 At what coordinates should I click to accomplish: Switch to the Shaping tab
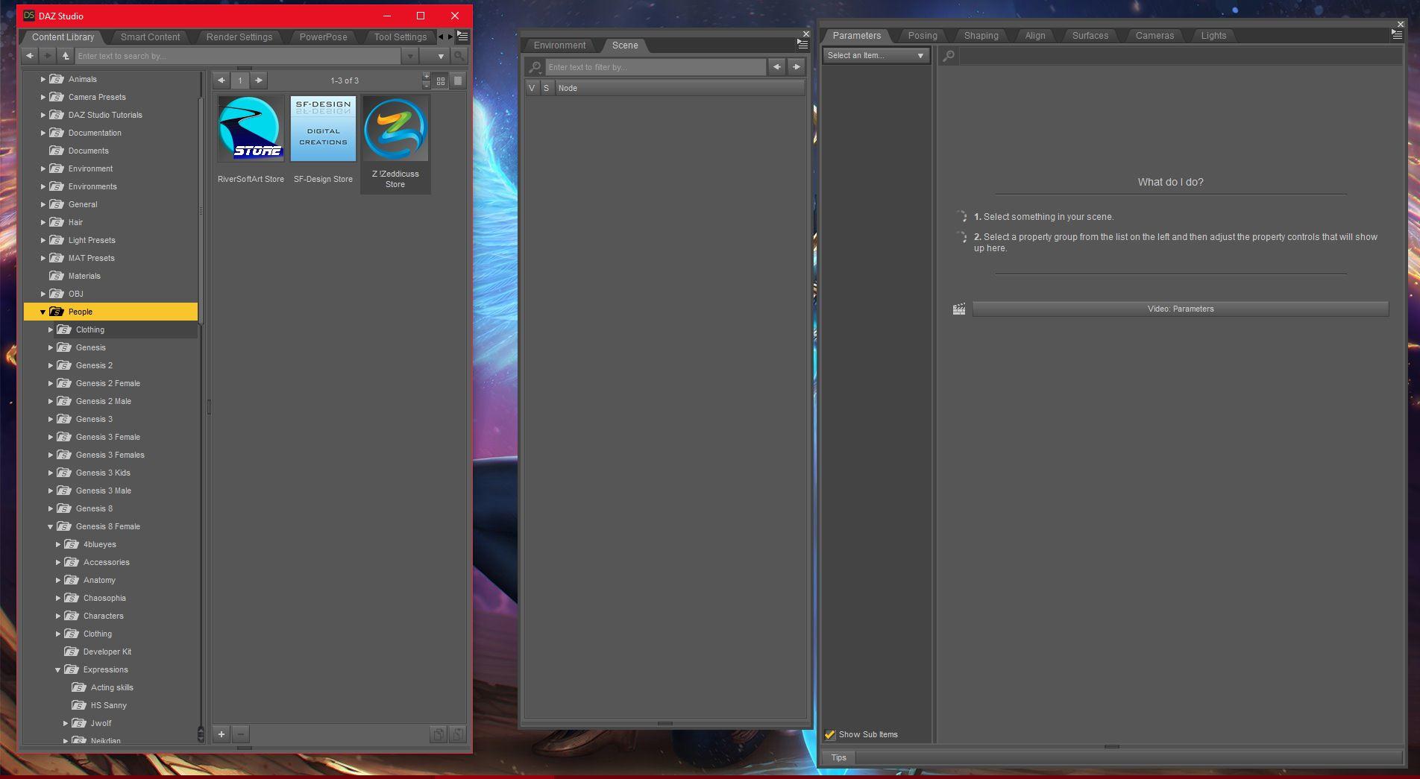pos(981,36)
